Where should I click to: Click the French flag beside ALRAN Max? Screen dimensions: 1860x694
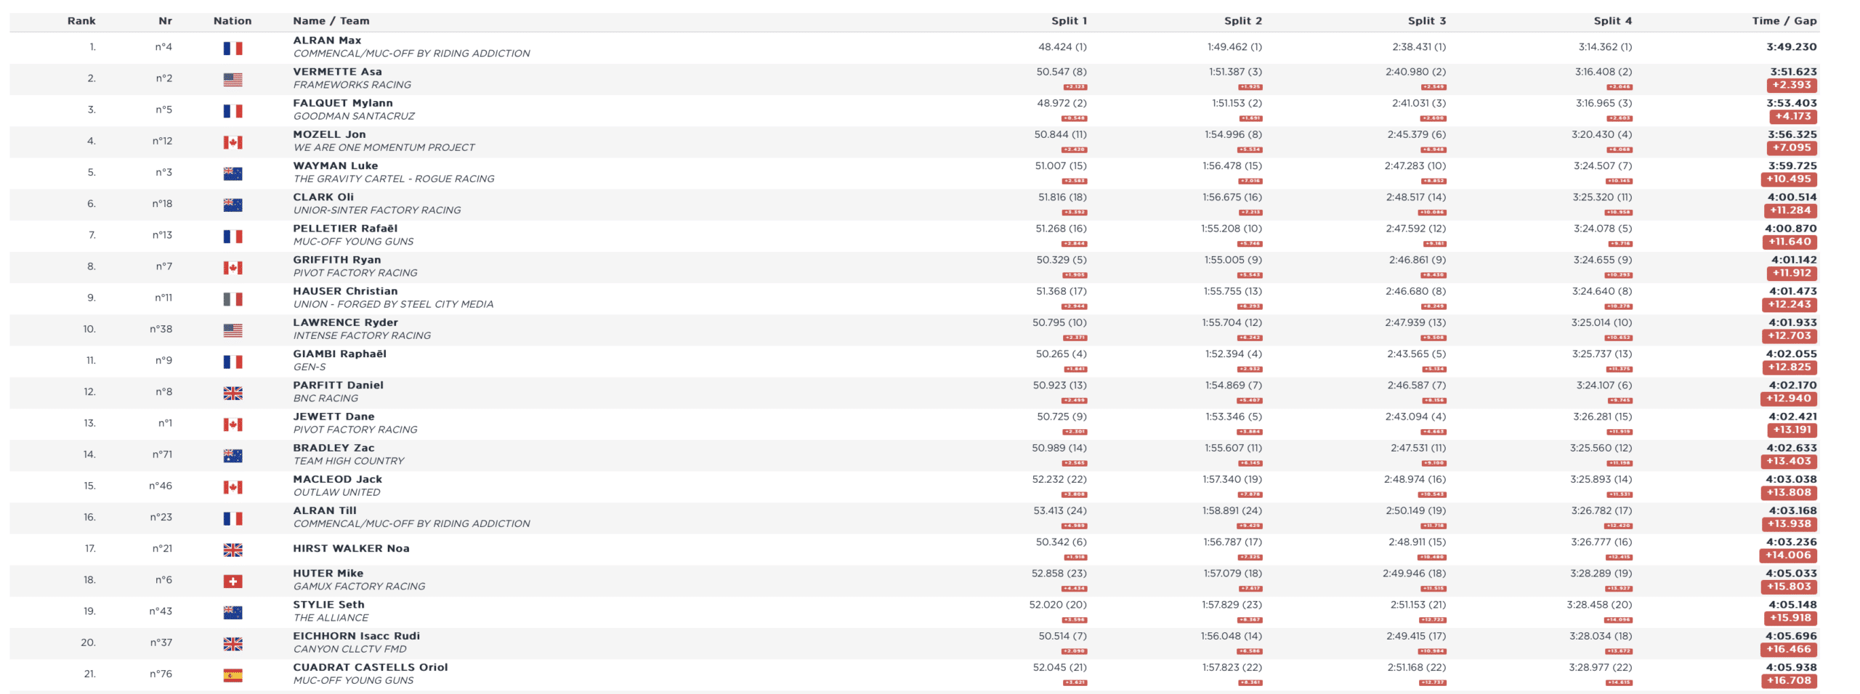pos(232,48)
